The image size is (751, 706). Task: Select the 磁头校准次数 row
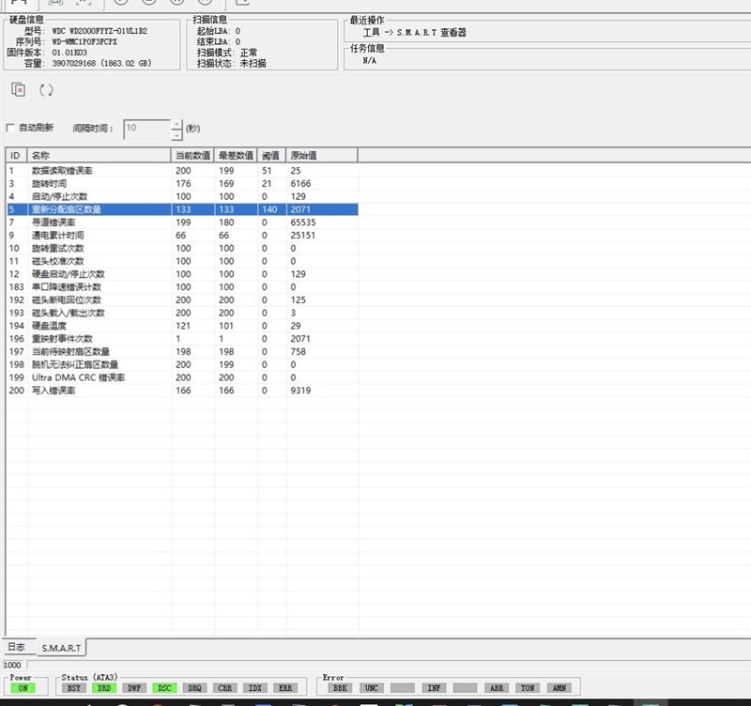pos(182,261)
